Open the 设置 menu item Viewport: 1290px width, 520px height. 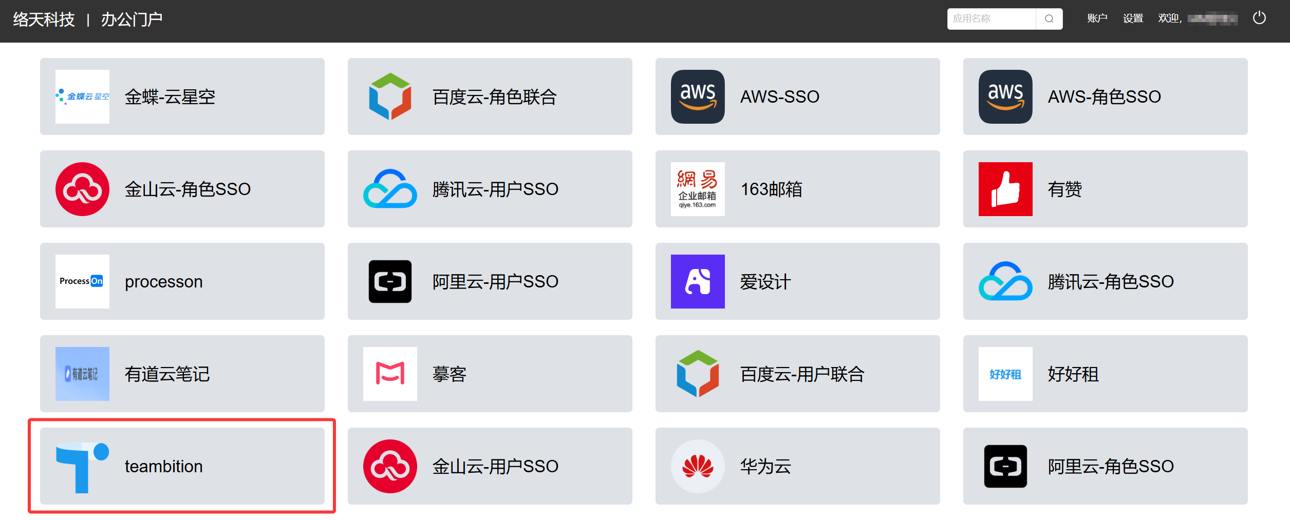[x=1133, y=19]
